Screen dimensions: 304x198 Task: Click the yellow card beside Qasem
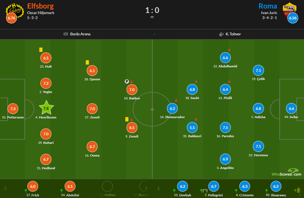tap(87, 63)
